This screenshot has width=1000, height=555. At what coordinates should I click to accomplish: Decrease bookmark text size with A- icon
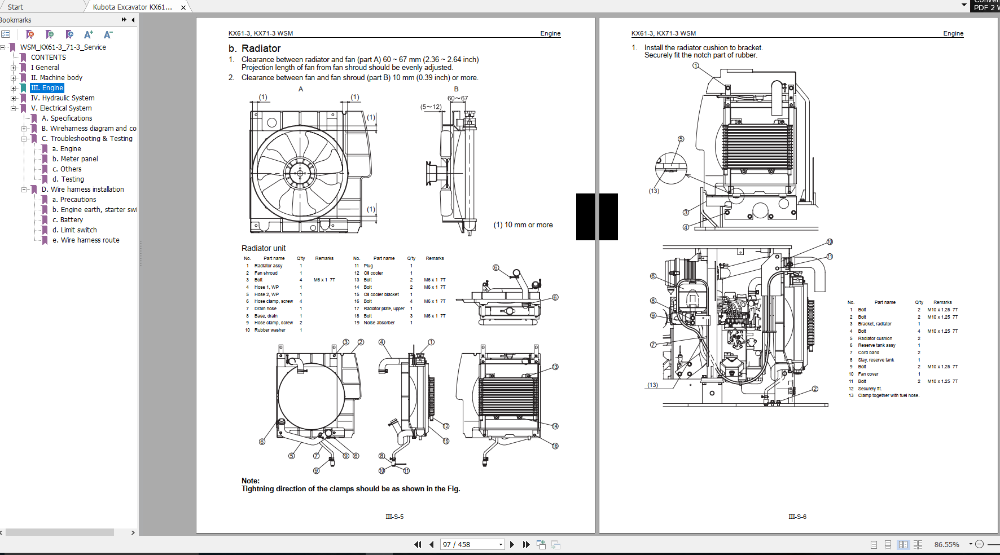[107, 34]
